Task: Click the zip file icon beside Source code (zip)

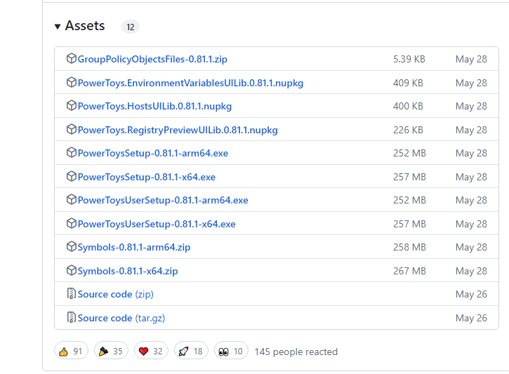Action: click(x=72, y=293)
